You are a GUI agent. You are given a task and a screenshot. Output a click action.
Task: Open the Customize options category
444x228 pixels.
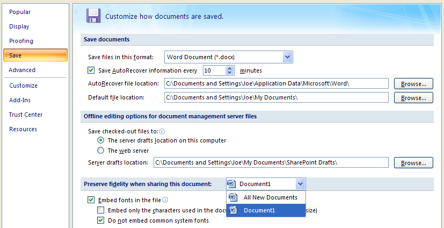pyautogui.click(x=23, y=85)
